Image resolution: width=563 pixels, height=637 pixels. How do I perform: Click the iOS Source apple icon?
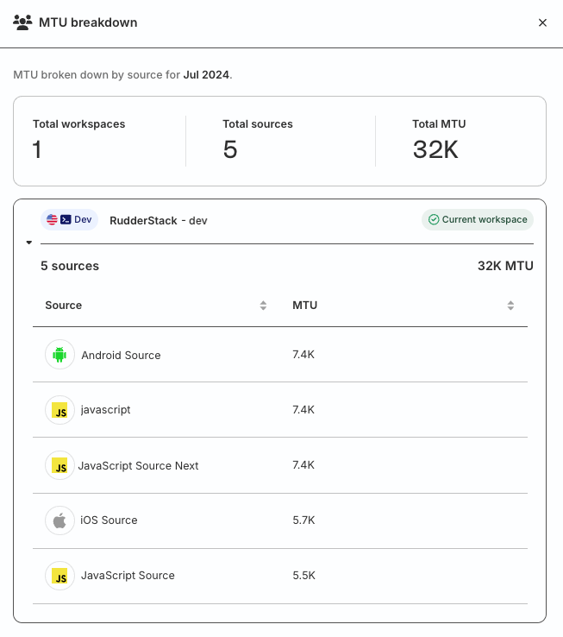coord(59,520)
